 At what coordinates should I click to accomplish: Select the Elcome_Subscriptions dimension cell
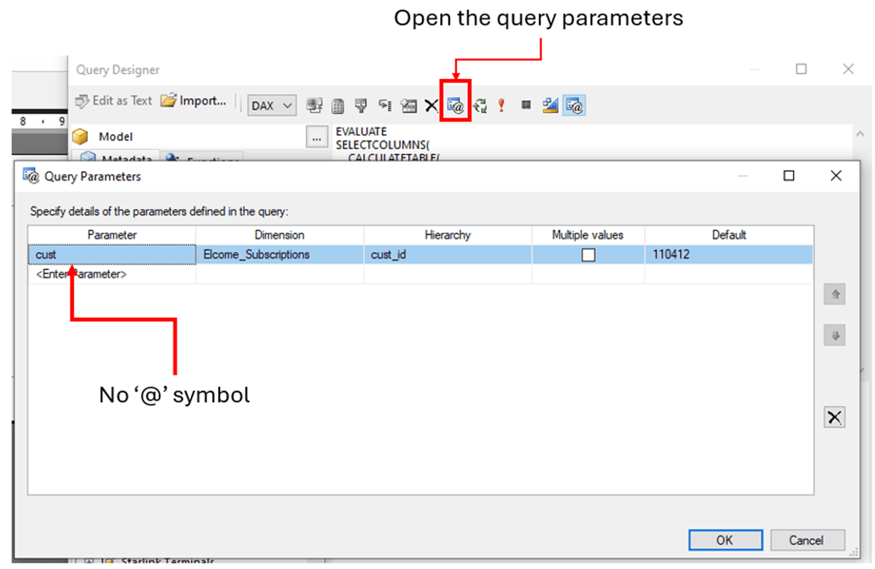(280, 254)
